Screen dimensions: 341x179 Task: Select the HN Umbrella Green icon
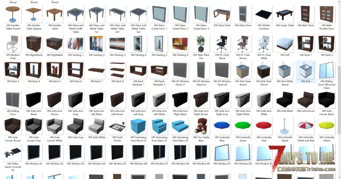tap(243, 126)
